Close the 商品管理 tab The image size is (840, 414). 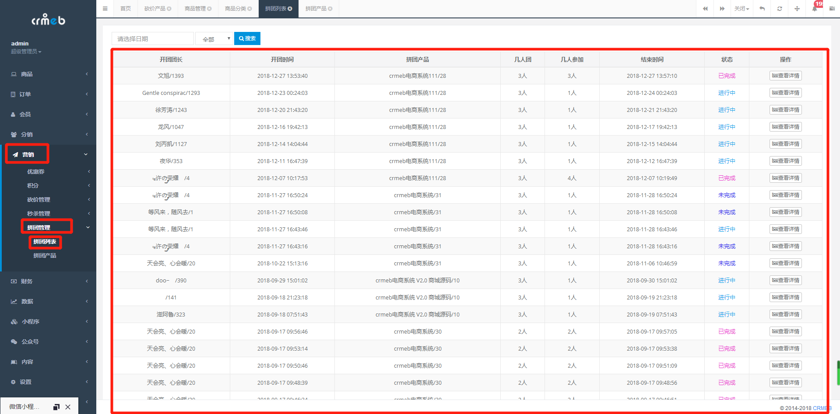click(210, 9)
